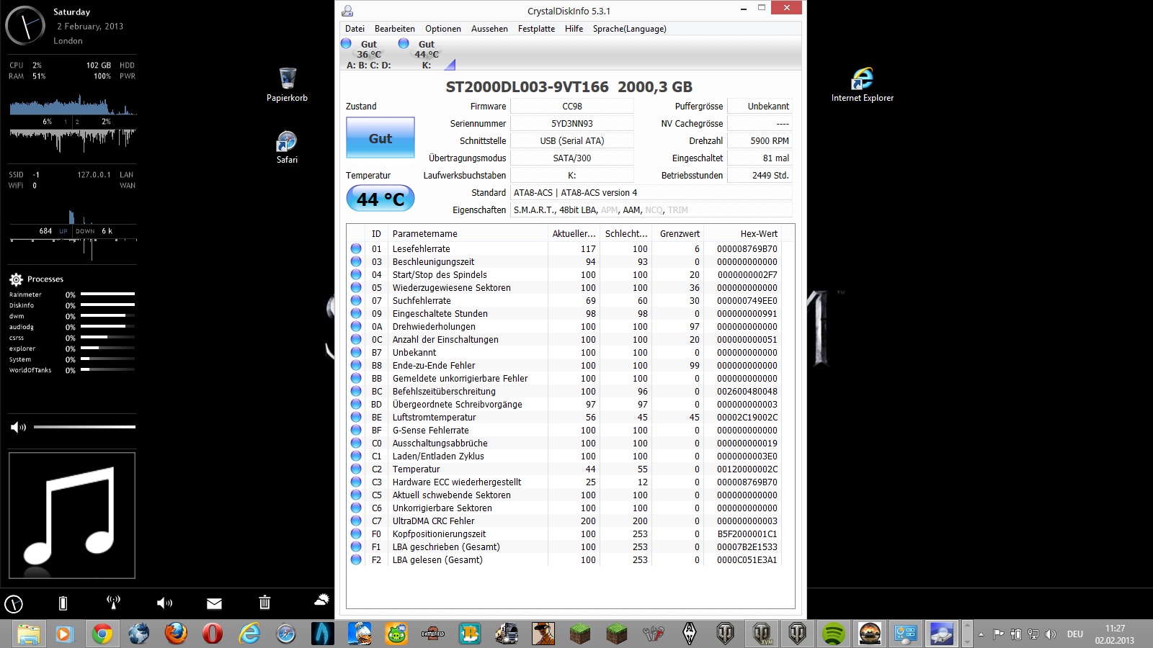Open the taskbar clock showing 11:27
The image size is (1153, 648).
[1115, 634]
